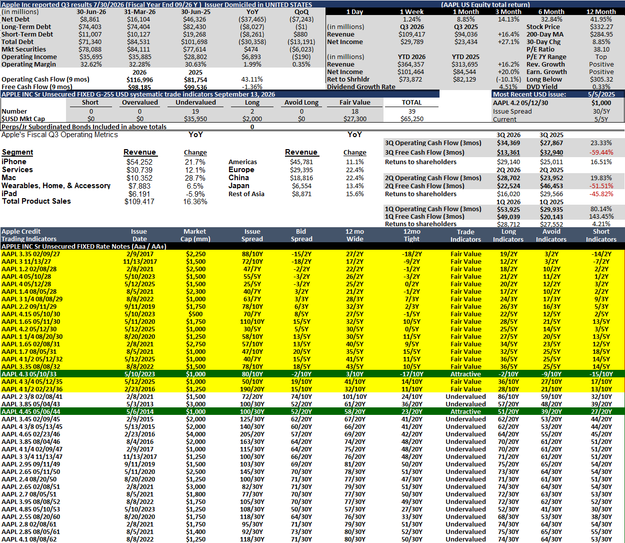Click the 12 Month return header
625x543 pixels.
pyautogui.click(x=601, y=12)
